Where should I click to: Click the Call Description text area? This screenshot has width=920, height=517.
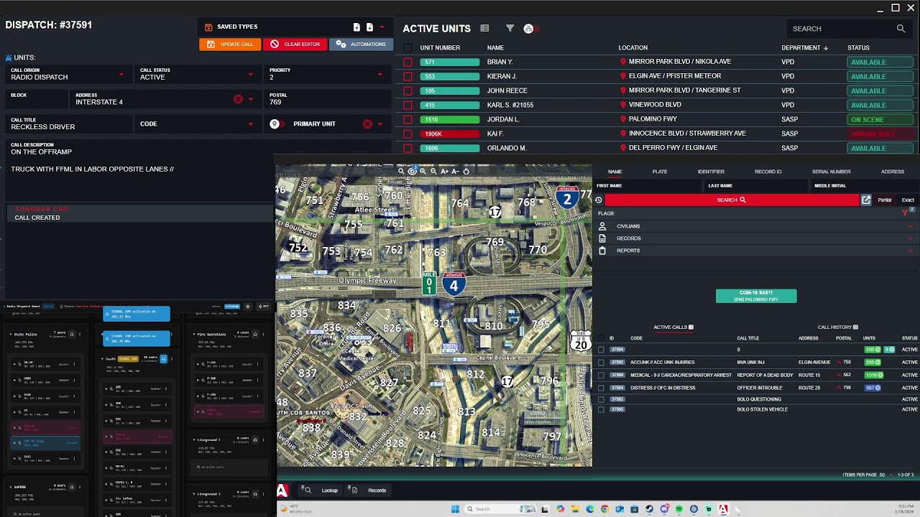pos(140,170)
